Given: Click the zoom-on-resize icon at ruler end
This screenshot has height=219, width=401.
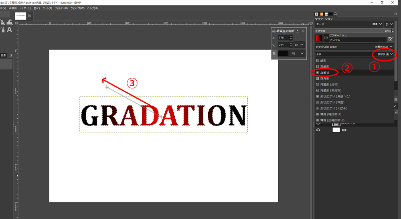Looking at the screenshot, I should click(x=311, y=23).
